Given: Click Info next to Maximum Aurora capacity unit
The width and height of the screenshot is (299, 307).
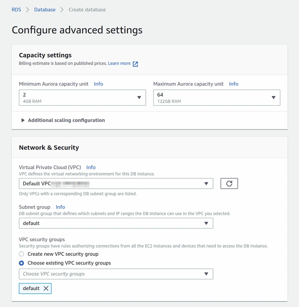Looking at the screenshot, I should click(234, 84).
